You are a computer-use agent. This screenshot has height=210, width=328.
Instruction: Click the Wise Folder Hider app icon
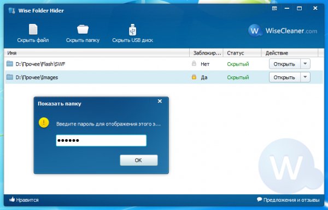click(12, 11)
